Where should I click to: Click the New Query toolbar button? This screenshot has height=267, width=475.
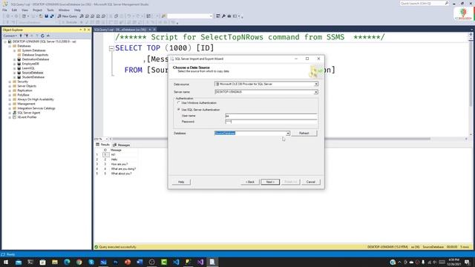tap(67, 16)
